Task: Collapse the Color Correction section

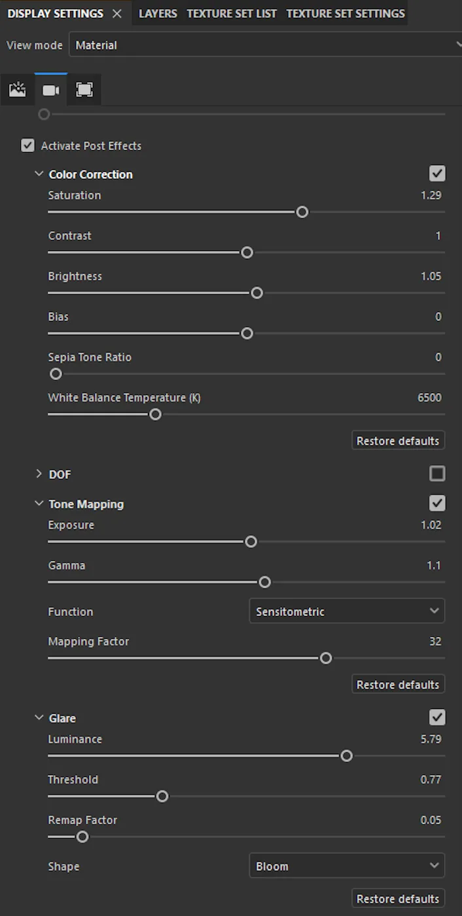Action: pyautogui.click(x=39, y=174)
